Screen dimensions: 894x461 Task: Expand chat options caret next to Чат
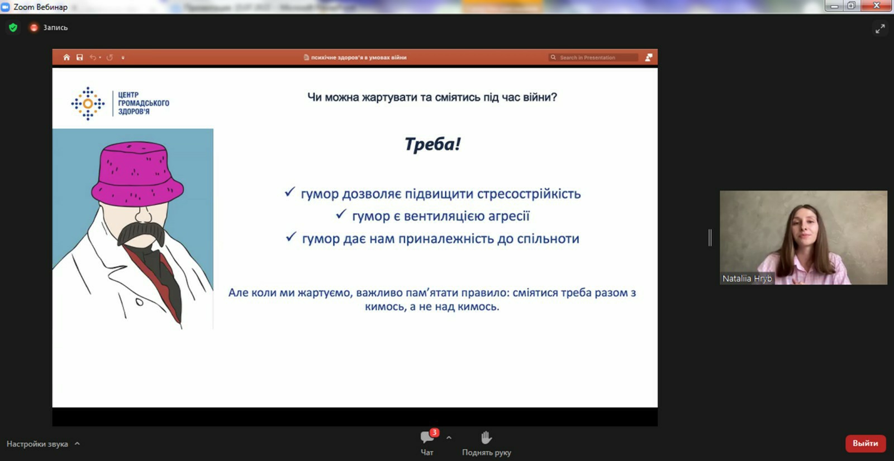click(x=449, y=438)
